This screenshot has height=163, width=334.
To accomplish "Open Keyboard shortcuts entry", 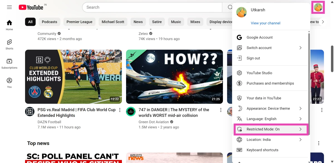I will tap(270, 150).
